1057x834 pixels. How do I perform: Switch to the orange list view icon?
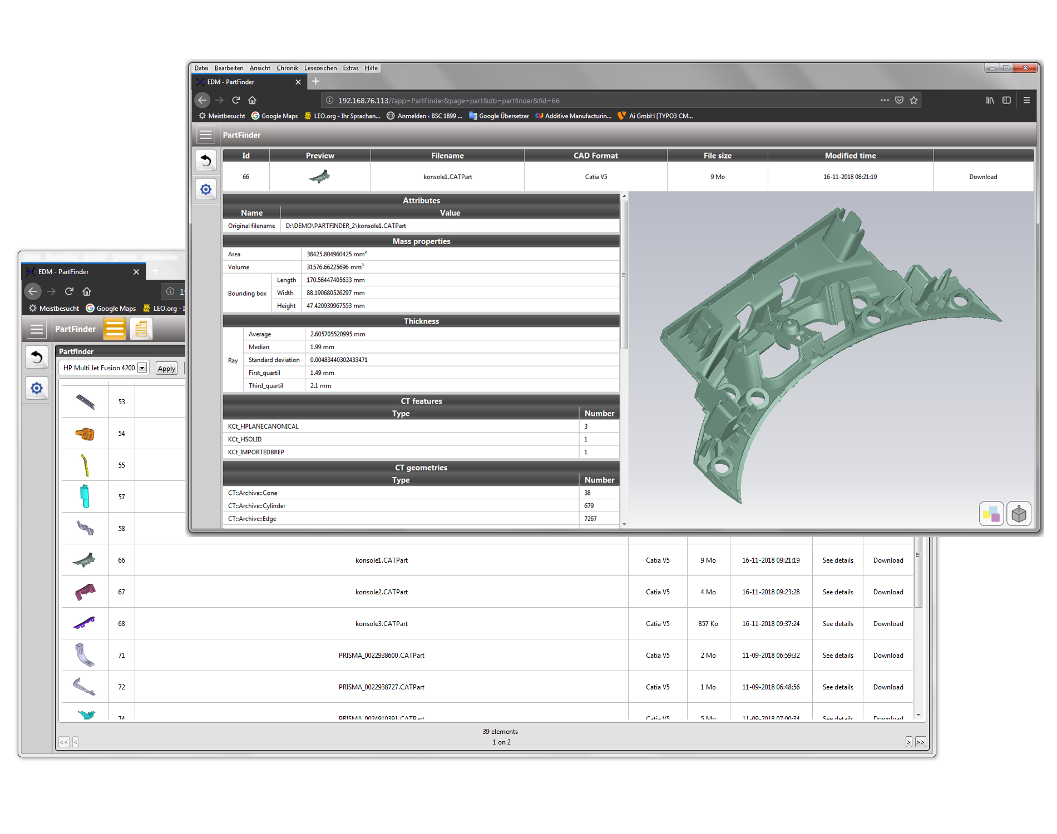click(x=115, y=329)
